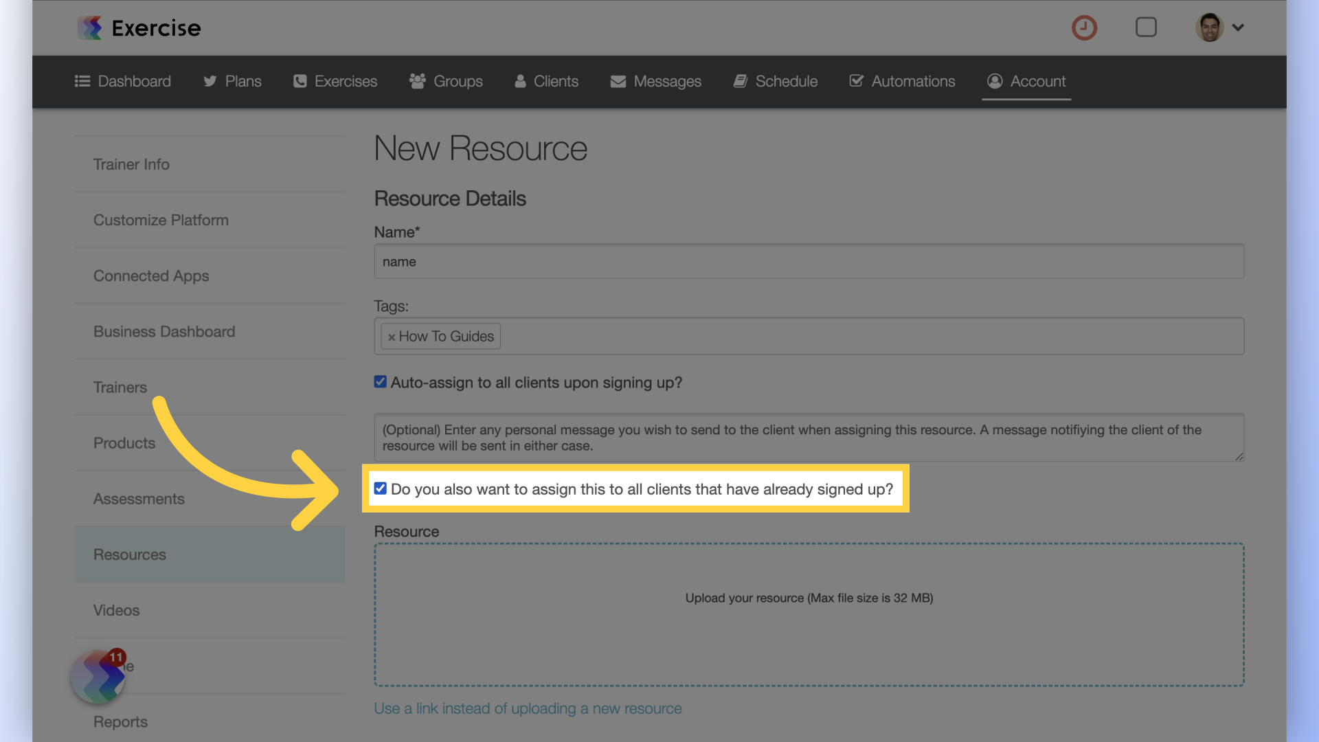Open the Groups section via its people icon
The height and width of the screenshot is (742, 1319).
(417, 81)
